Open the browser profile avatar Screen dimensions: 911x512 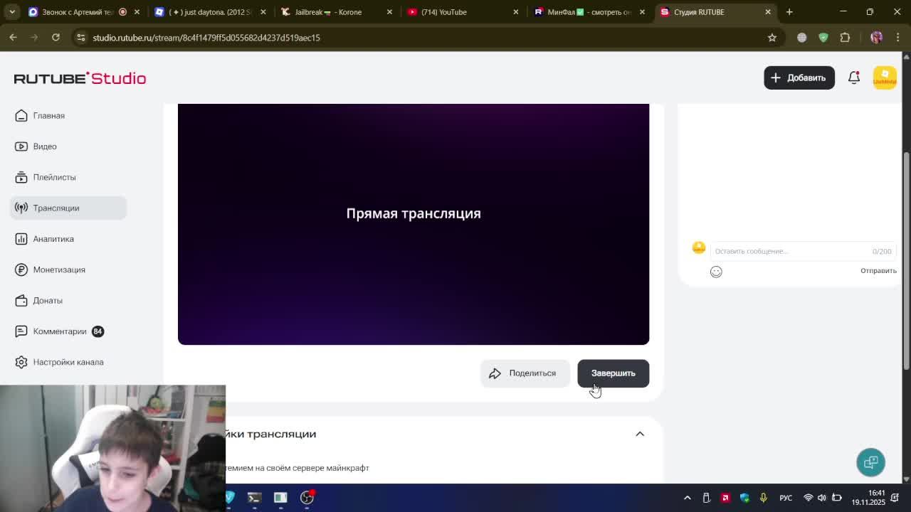pos(876,38)
